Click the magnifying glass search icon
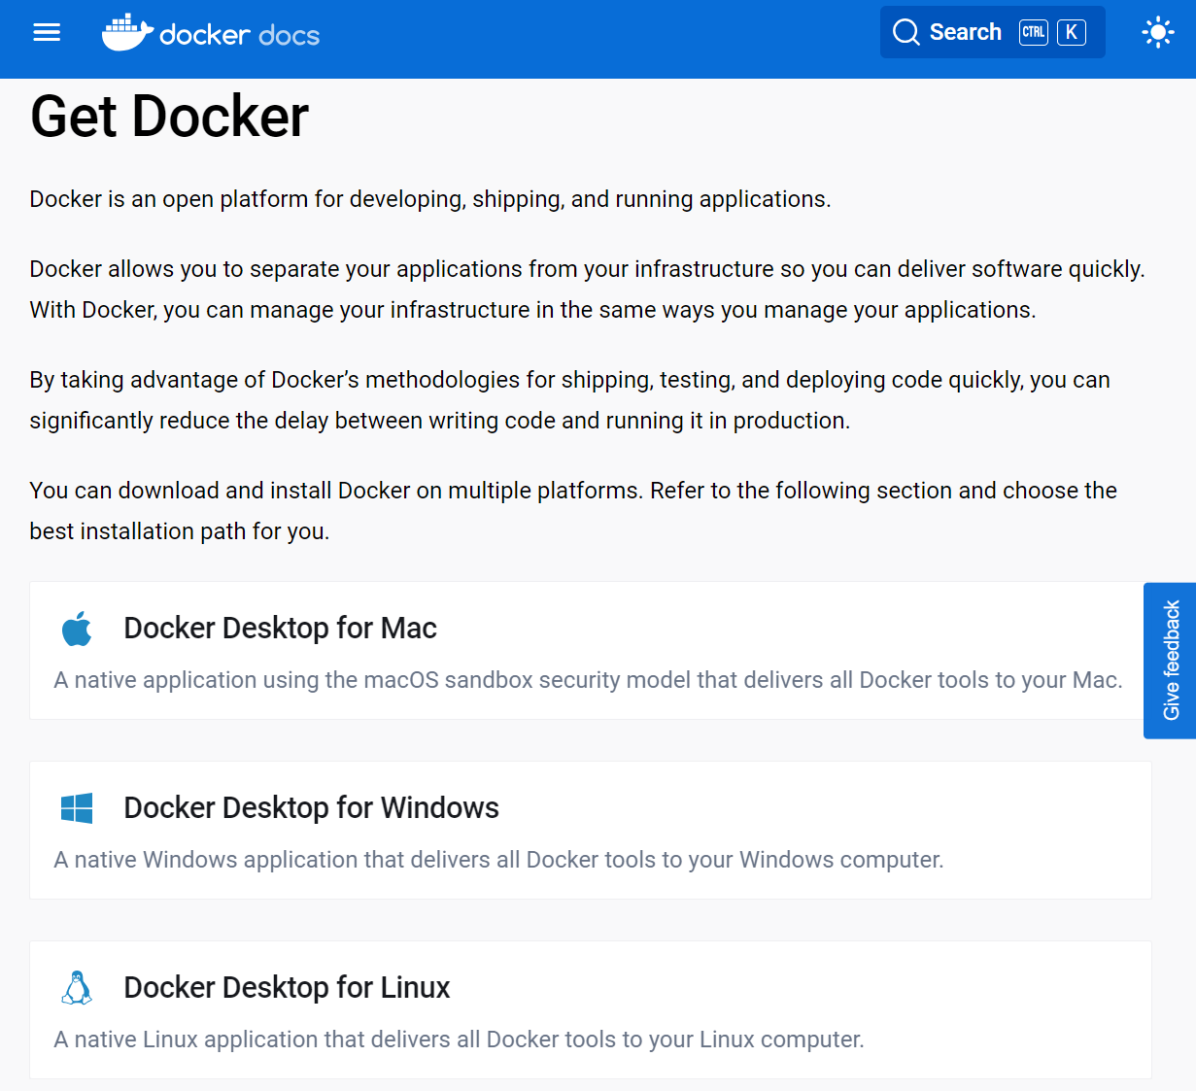This screenshot has height=1091, width=1196. point(906,32)
